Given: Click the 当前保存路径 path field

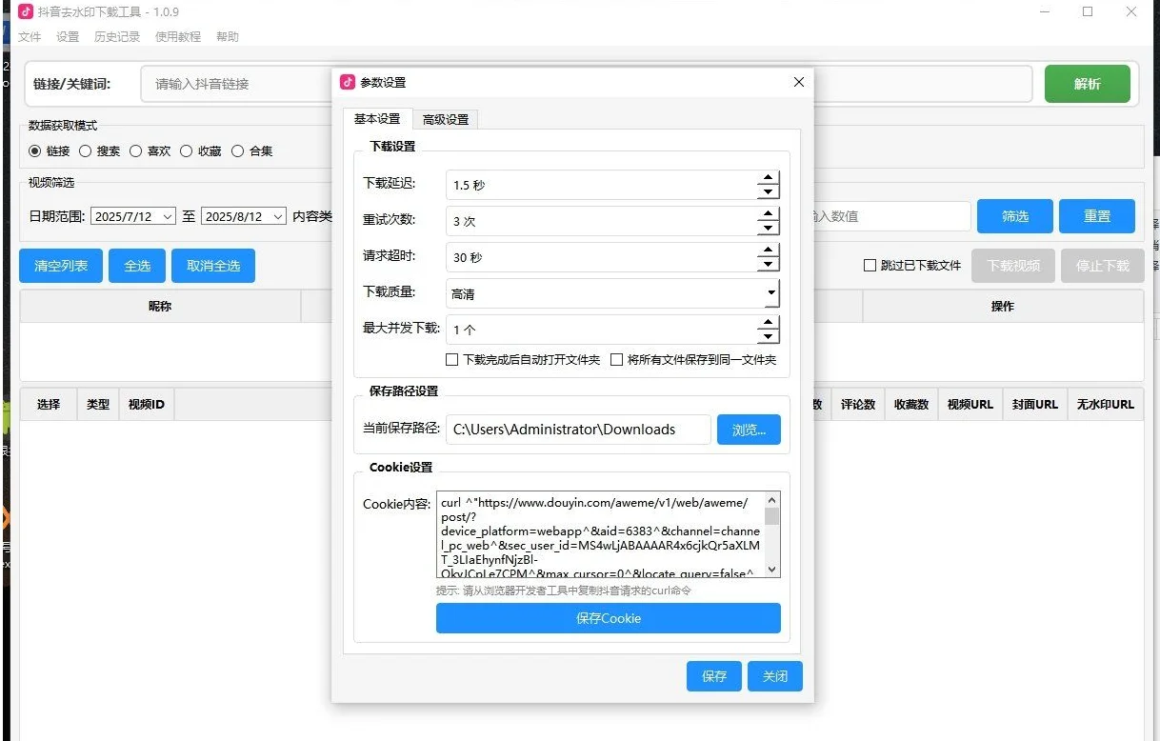Looking at the screenshot, I should pyautogui.click(x=578, y=430).
